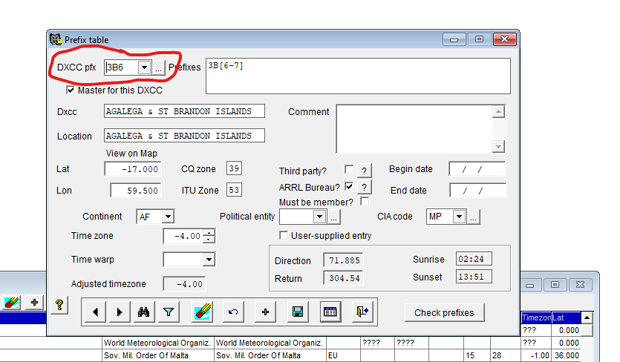Click the funnel filter icon
Viewport: 620px width, 362px height.
coord(169,312)
